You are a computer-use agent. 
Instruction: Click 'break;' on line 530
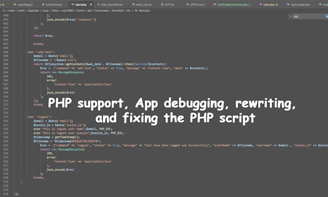pyautogui.click(x=39, y=178)
